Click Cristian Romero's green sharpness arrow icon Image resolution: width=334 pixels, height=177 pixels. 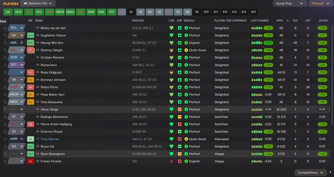180,57
